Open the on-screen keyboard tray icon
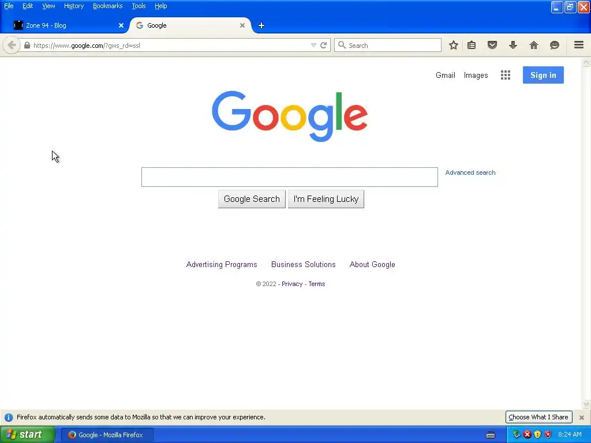Viewport: 591px width, 443px height. pyautogui.click(x=491, y=435)
